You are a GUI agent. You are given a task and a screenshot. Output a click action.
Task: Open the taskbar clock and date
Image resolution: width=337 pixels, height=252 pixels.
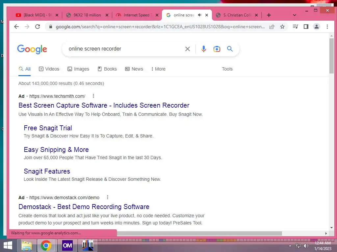coord(323,246)
